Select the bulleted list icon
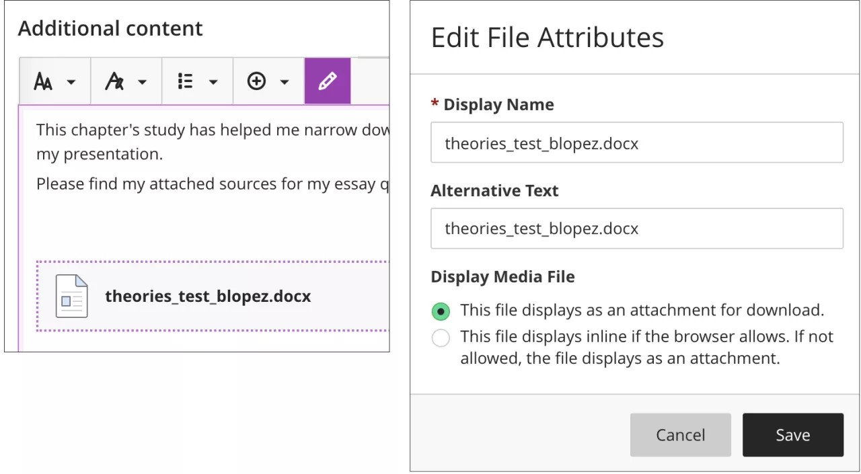 186,82
